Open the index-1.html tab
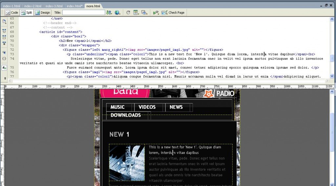336x186 pixels. pyautogui.click(x=11, y=6)
